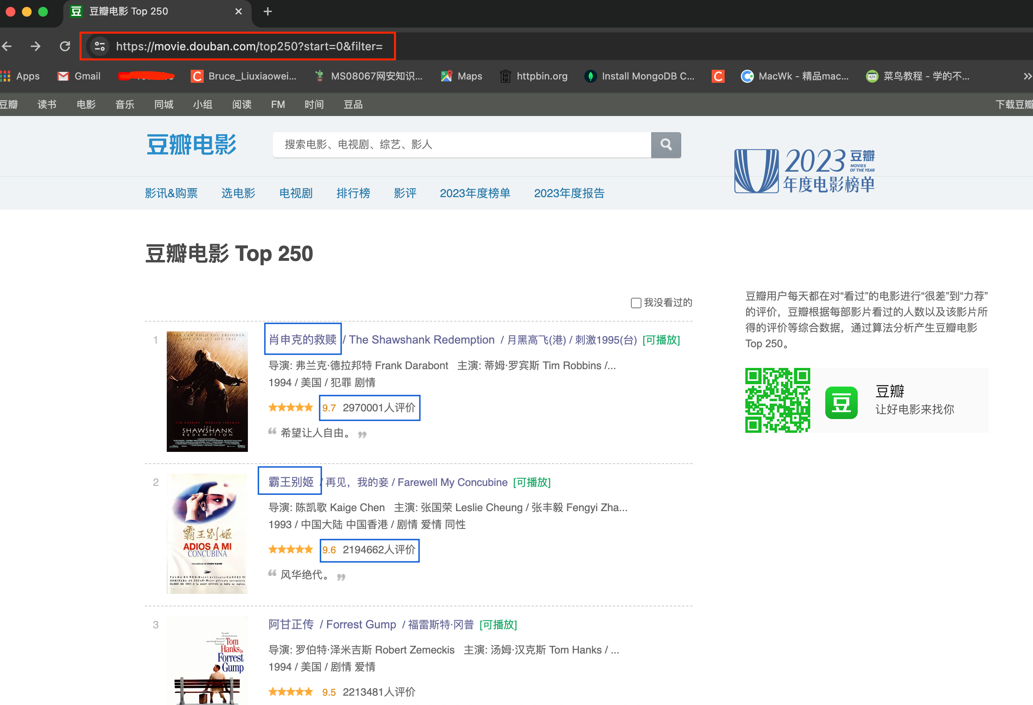Open the Maps bookmark
The width and height of the screenshot is (1033, 705).
point(461,76)
